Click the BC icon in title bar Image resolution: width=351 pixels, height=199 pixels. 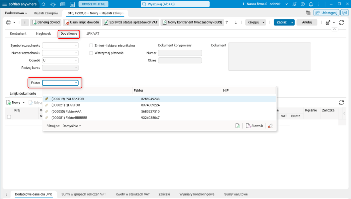pyautogui.click(x=73, y=4)
